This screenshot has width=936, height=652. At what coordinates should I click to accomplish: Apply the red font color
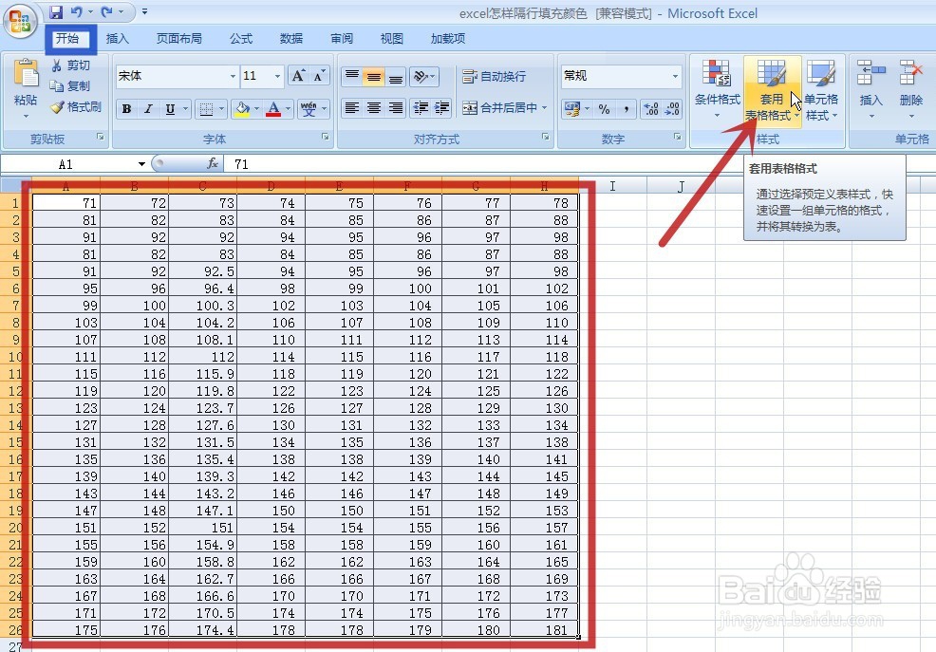(273, 108)
